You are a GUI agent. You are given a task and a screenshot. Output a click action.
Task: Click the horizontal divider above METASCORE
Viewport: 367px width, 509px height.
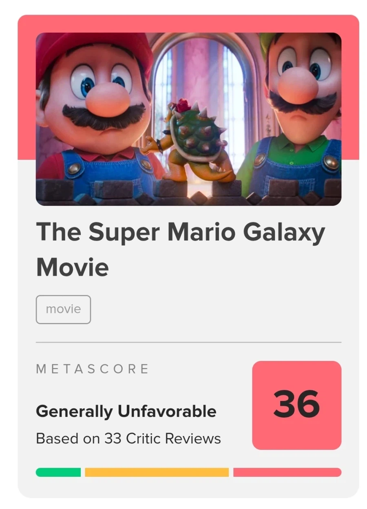pyautogui.click(x=188, y=343)
